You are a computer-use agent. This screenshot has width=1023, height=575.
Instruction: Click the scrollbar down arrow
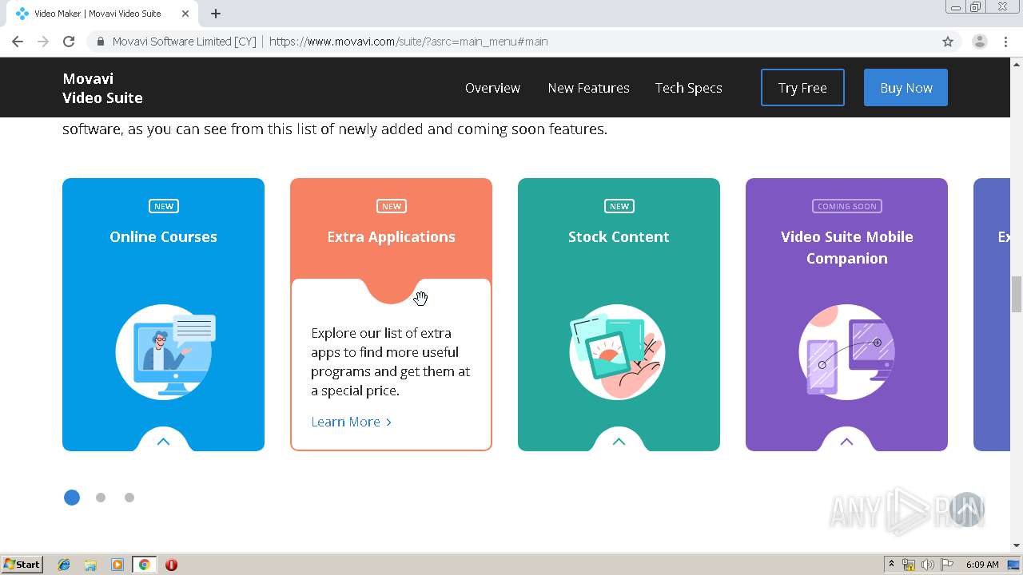click(1017, 545)
